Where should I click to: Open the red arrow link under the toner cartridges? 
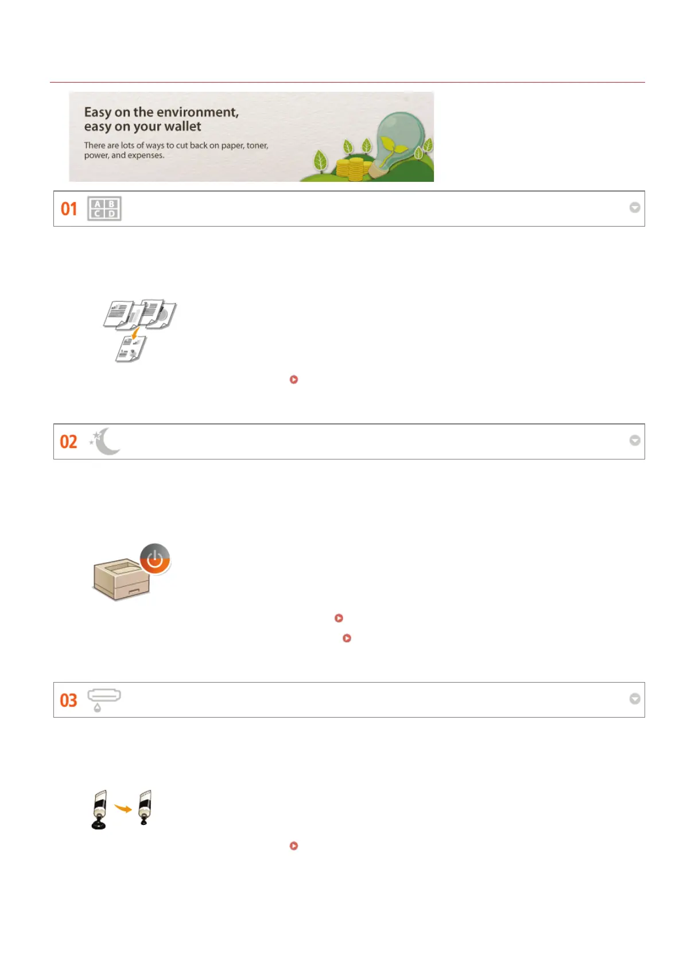click(x=294, y=846)
